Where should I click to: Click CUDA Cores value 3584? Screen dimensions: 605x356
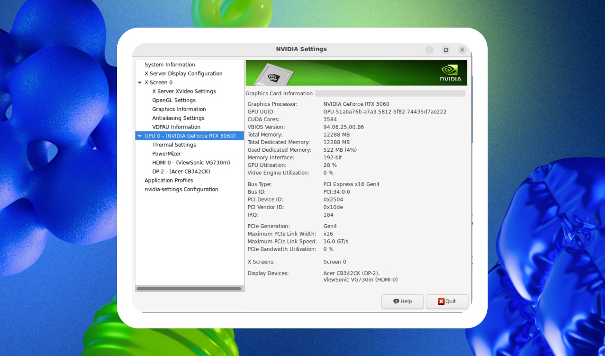point(330,119)
